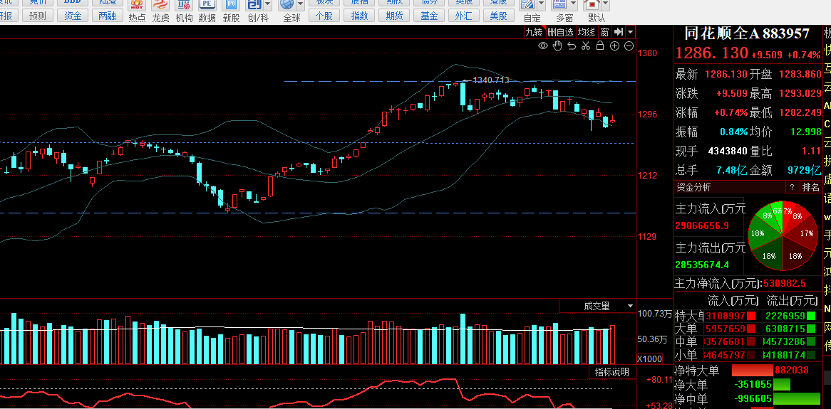831x409 pixels.
Task: Click the current price 1286.130
Action: 712,53
